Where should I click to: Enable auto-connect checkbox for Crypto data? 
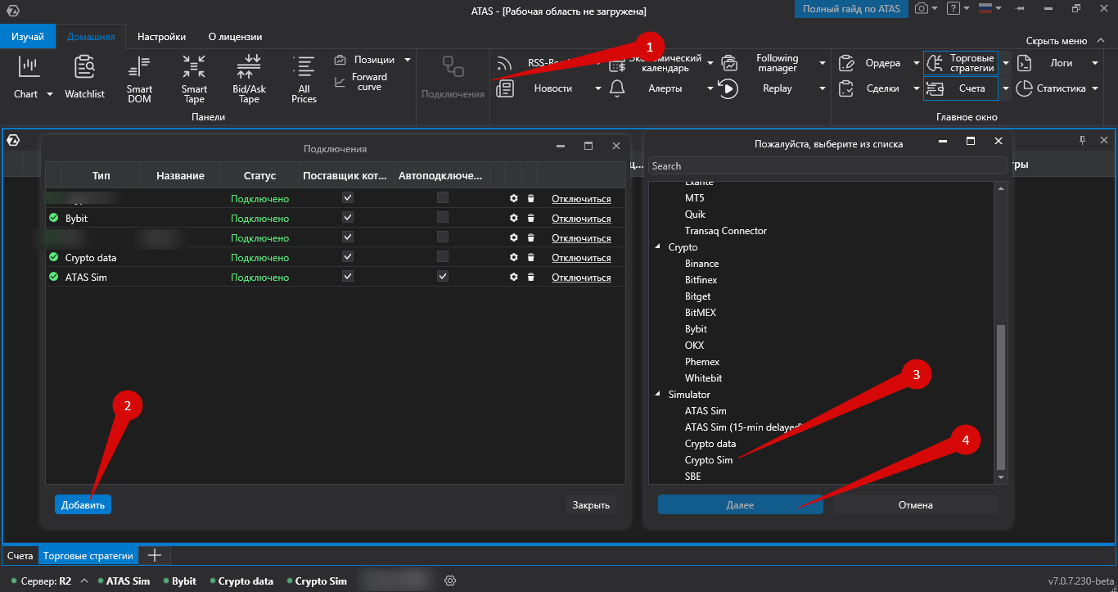click(x=443, y=257)
